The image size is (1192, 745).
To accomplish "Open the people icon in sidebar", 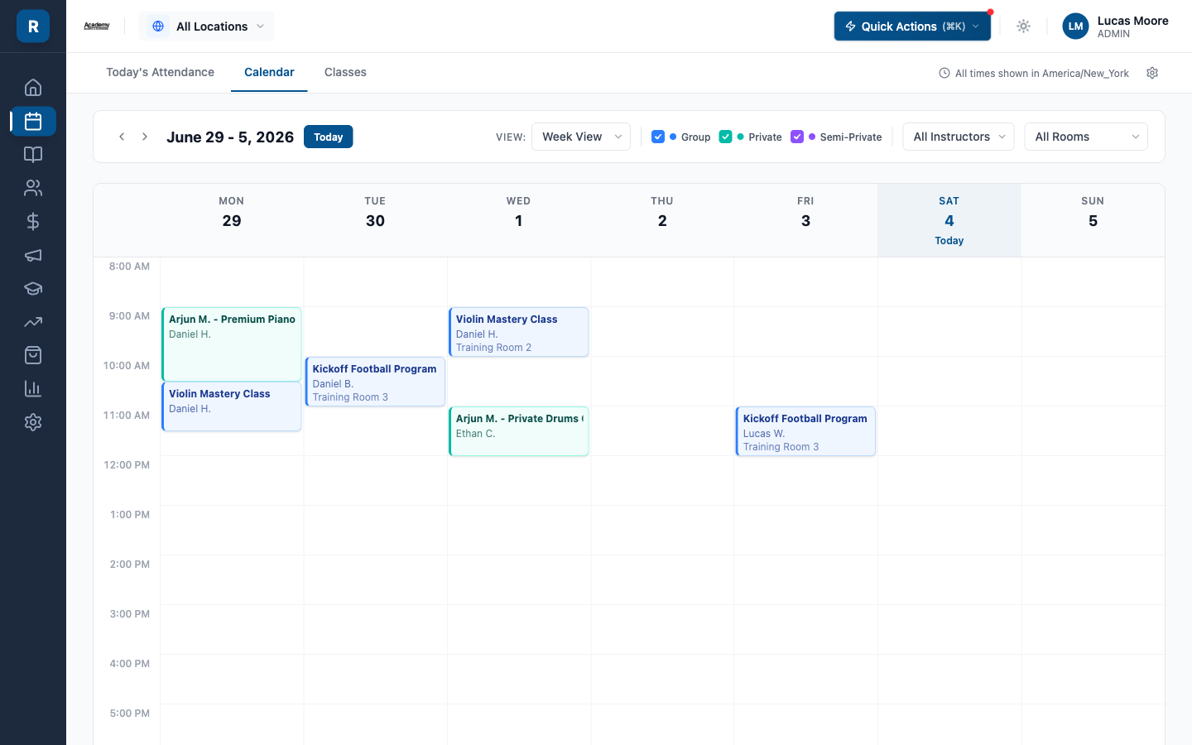I will 33,188.
